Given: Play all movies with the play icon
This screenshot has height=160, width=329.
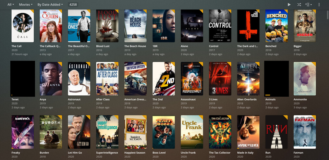Looking at the screenshot, I should [289, 5].
